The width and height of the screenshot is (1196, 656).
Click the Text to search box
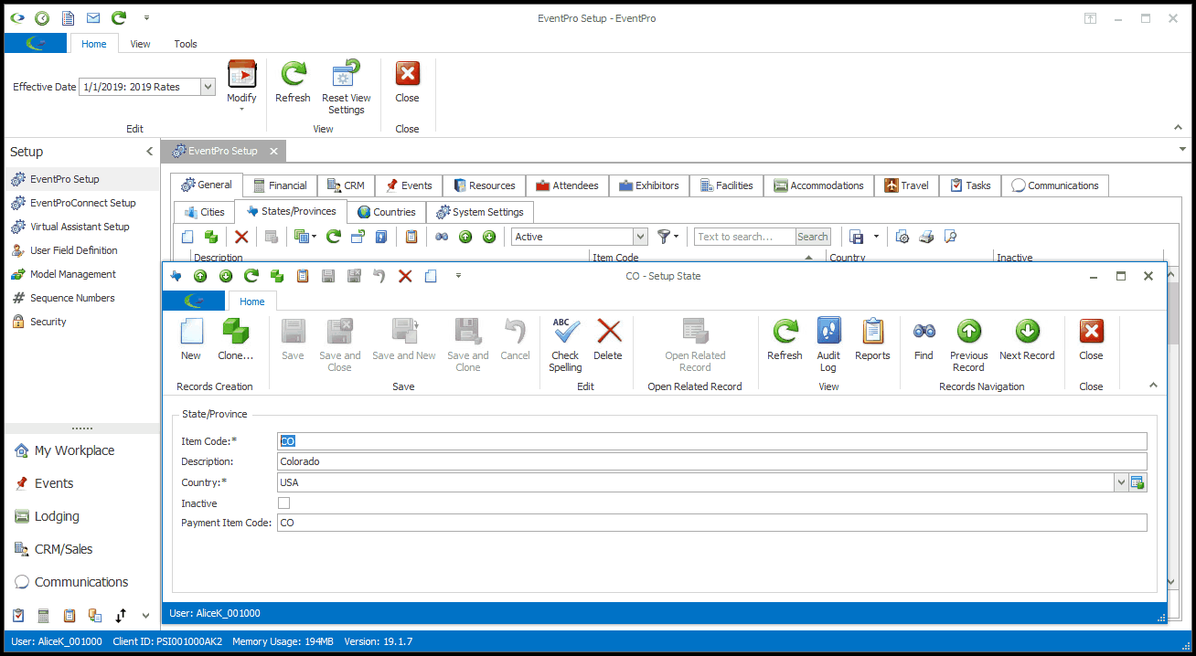(x=745, y=237)
